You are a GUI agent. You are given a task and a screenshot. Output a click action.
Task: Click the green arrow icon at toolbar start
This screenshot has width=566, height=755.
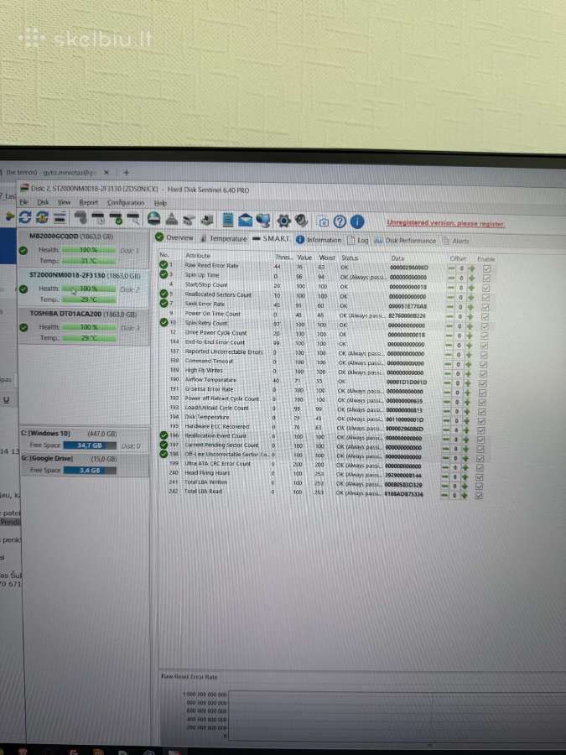click(x=9, y=216)
